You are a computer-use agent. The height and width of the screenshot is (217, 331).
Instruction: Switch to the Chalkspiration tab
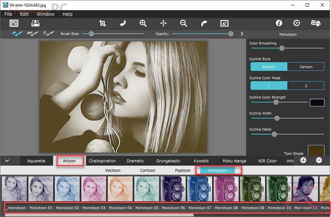102,161
